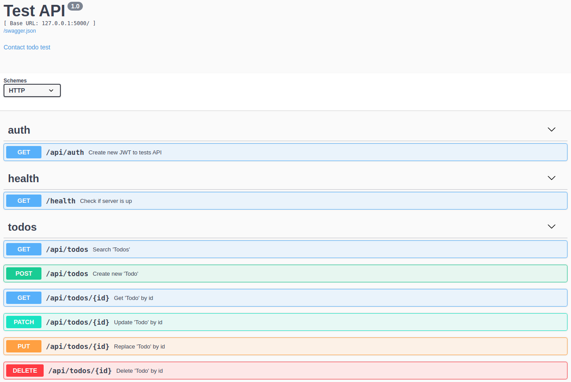
Task: Click the 'Create new 'Todo'' description text
Action: coord(116,274)
